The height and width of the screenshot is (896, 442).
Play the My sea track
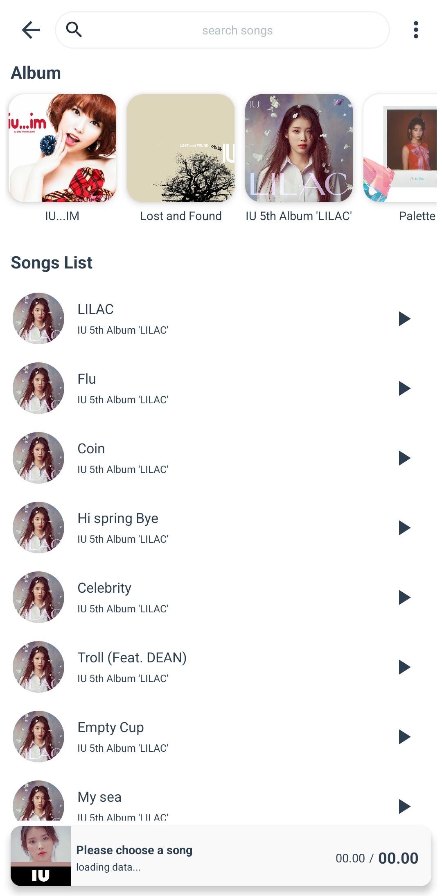click(404, 806)
